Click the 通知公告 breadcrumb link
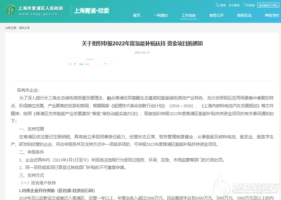The image size is (281, 200). [24, 28]
